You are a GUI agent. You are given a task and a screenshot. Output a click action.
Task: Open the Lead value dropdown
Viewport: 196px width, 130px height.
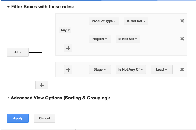(162, 69)
